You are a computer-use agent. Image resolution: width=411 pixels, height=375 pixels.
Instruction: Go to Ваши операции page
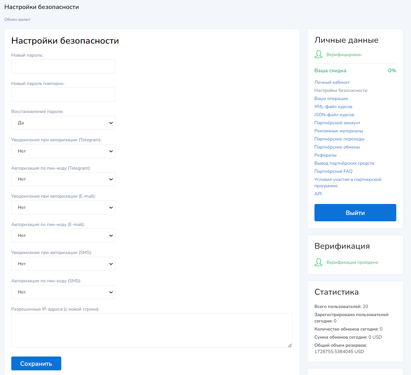(331, 99)
